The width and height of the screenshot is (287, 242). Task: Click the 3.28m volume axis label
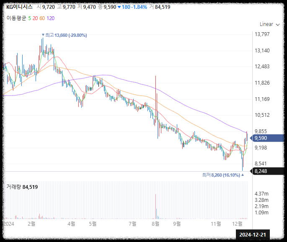pyautogui.click(x=261, y=200)
